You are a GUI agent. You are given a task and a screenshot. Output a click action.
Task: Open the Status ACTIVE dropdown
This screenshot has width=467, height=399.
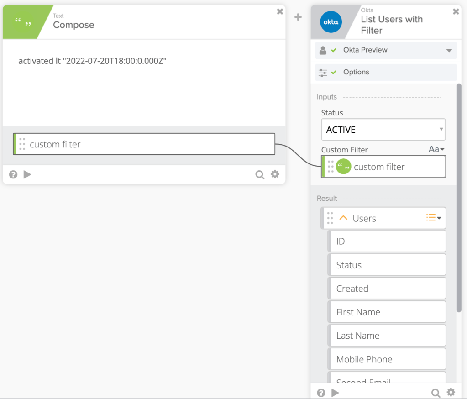click(383, 130)
